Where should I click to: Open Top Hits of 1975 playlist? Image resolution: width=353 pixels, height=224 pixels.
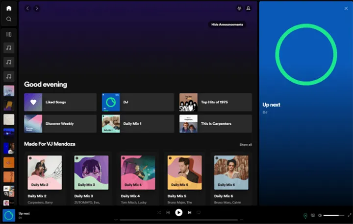(x=216, y=102)
